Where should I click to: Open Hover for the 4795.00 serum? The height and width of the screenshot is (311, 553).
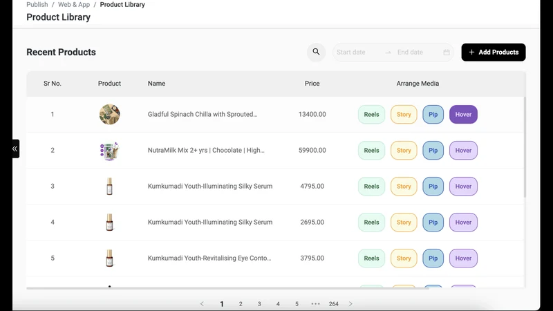[x=463, y=186]
